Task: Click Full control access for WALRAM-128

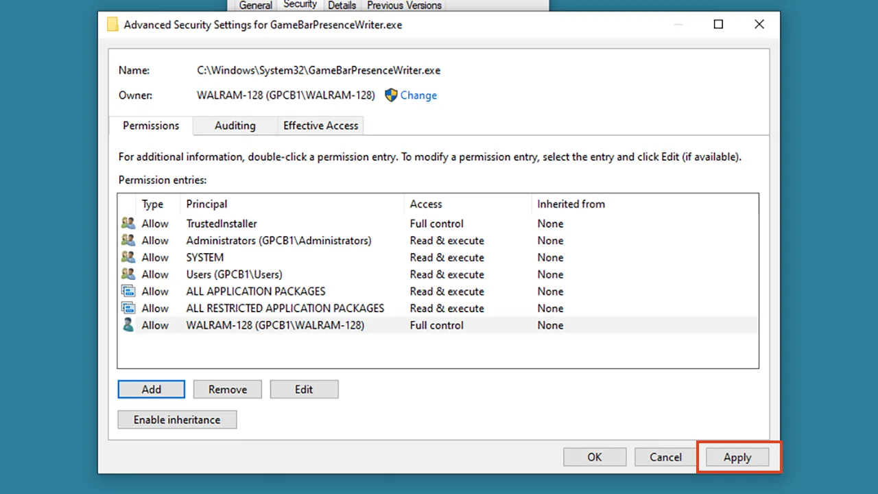Action: [436, 325]
